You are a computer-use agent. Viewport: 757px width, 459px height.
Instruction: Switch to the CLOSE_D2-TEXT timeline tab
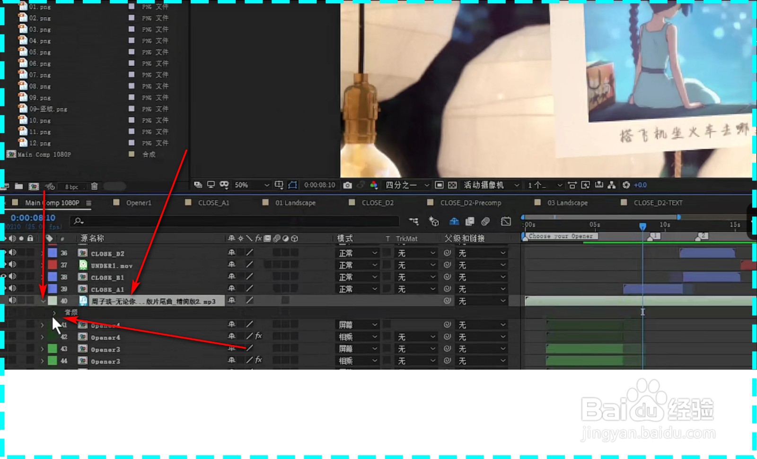pos(658,203)
